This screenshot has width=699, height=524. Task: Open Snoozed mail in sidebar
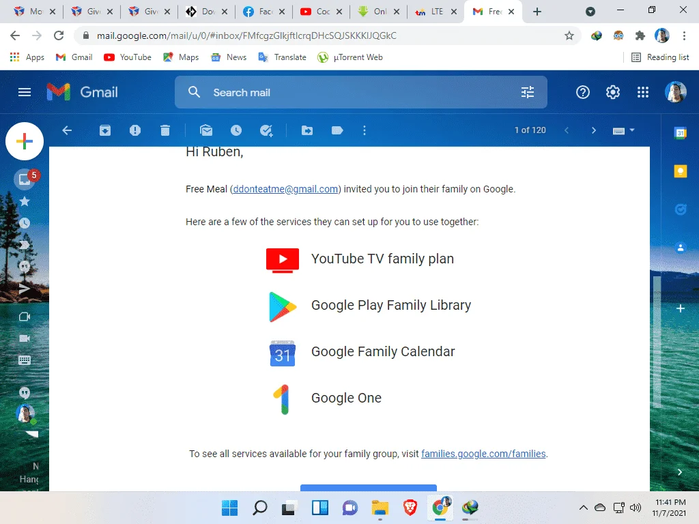[x=25, y=223]
